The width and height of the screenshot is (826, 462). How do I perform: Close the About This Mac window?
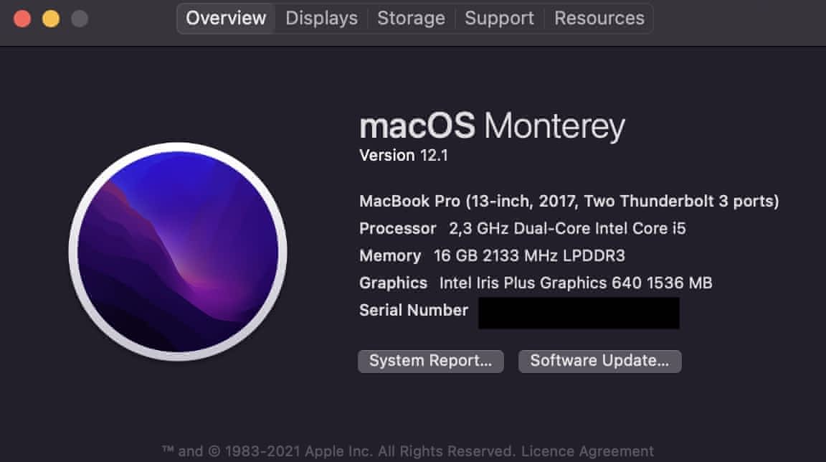[22, 19]
